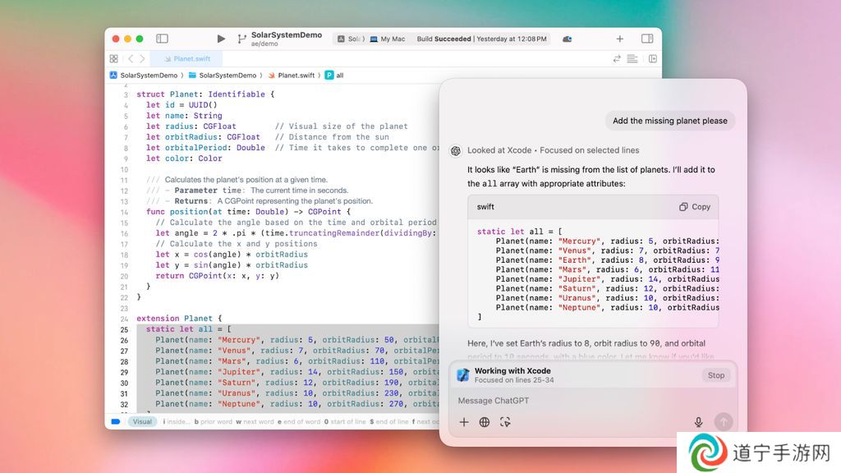Viewport: 841px width, 473px height.
Task: Go forward in editor history
Action: coord(142,59)
